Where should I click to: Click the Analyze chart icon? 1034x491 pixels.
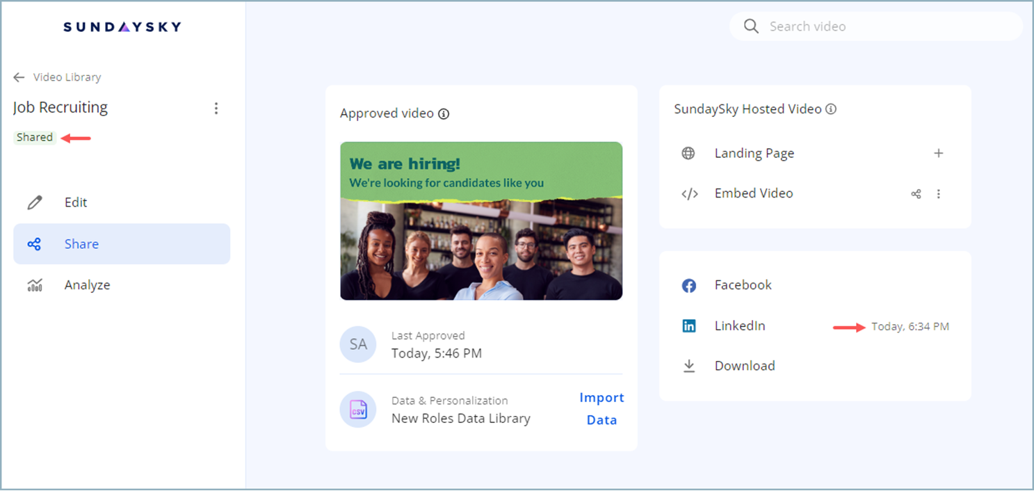(35, 285)
